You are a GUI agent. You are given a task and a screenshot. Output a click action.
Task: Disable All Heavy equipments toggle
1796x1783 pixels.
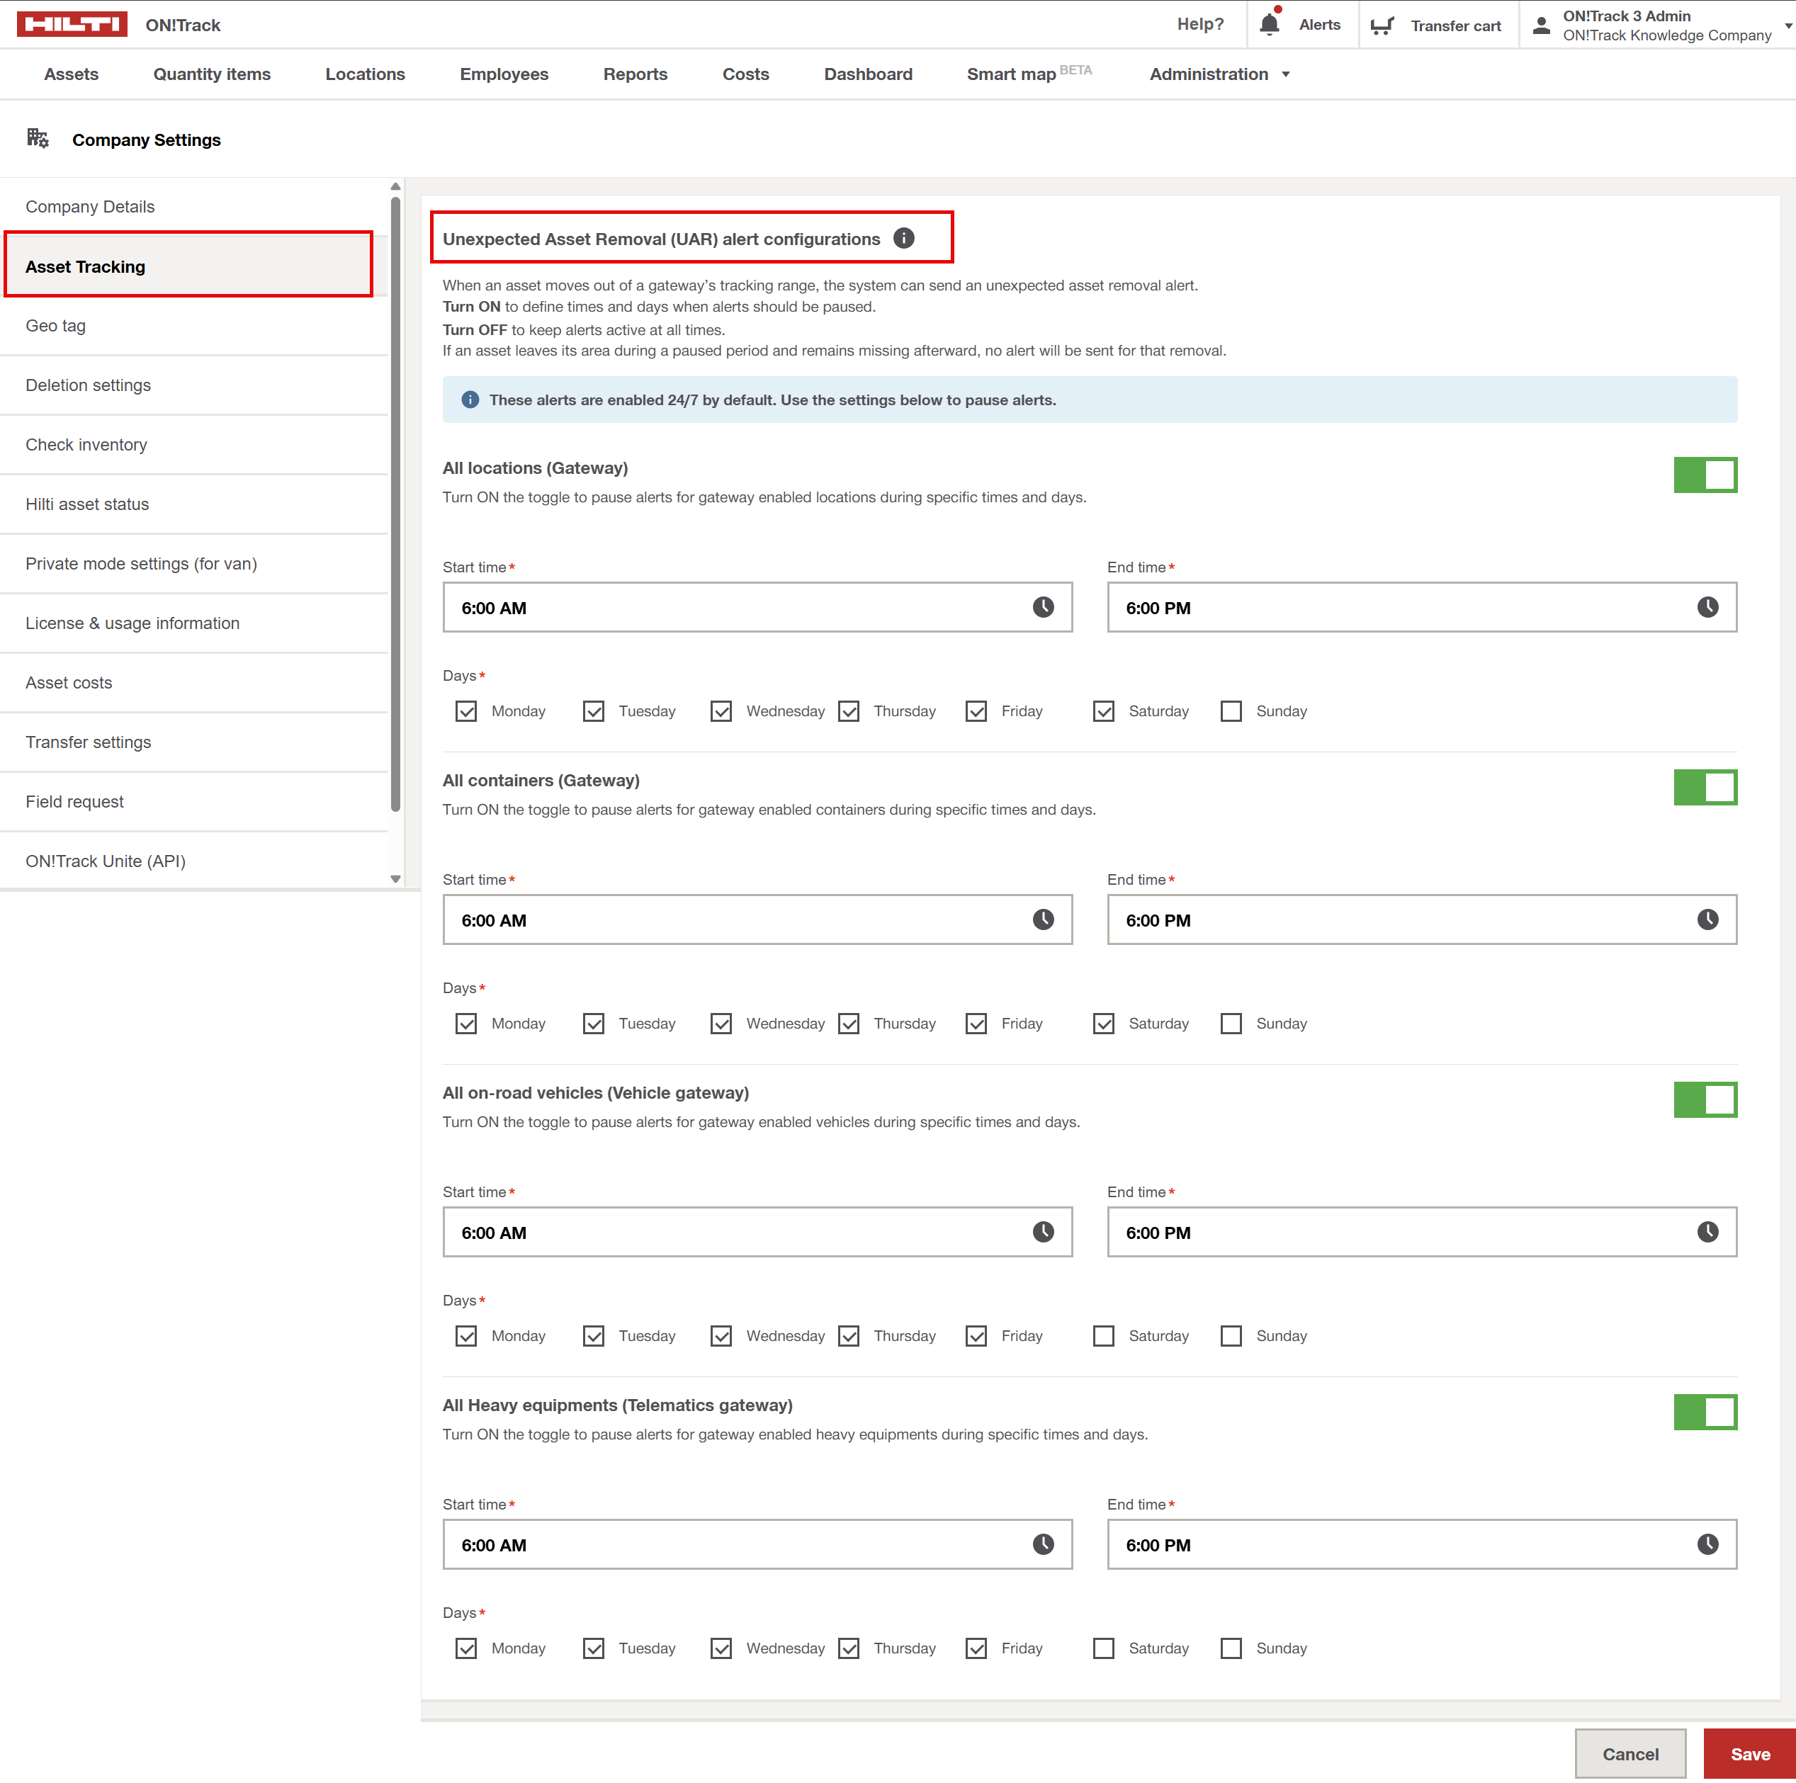click(x=1705, y=1412)
